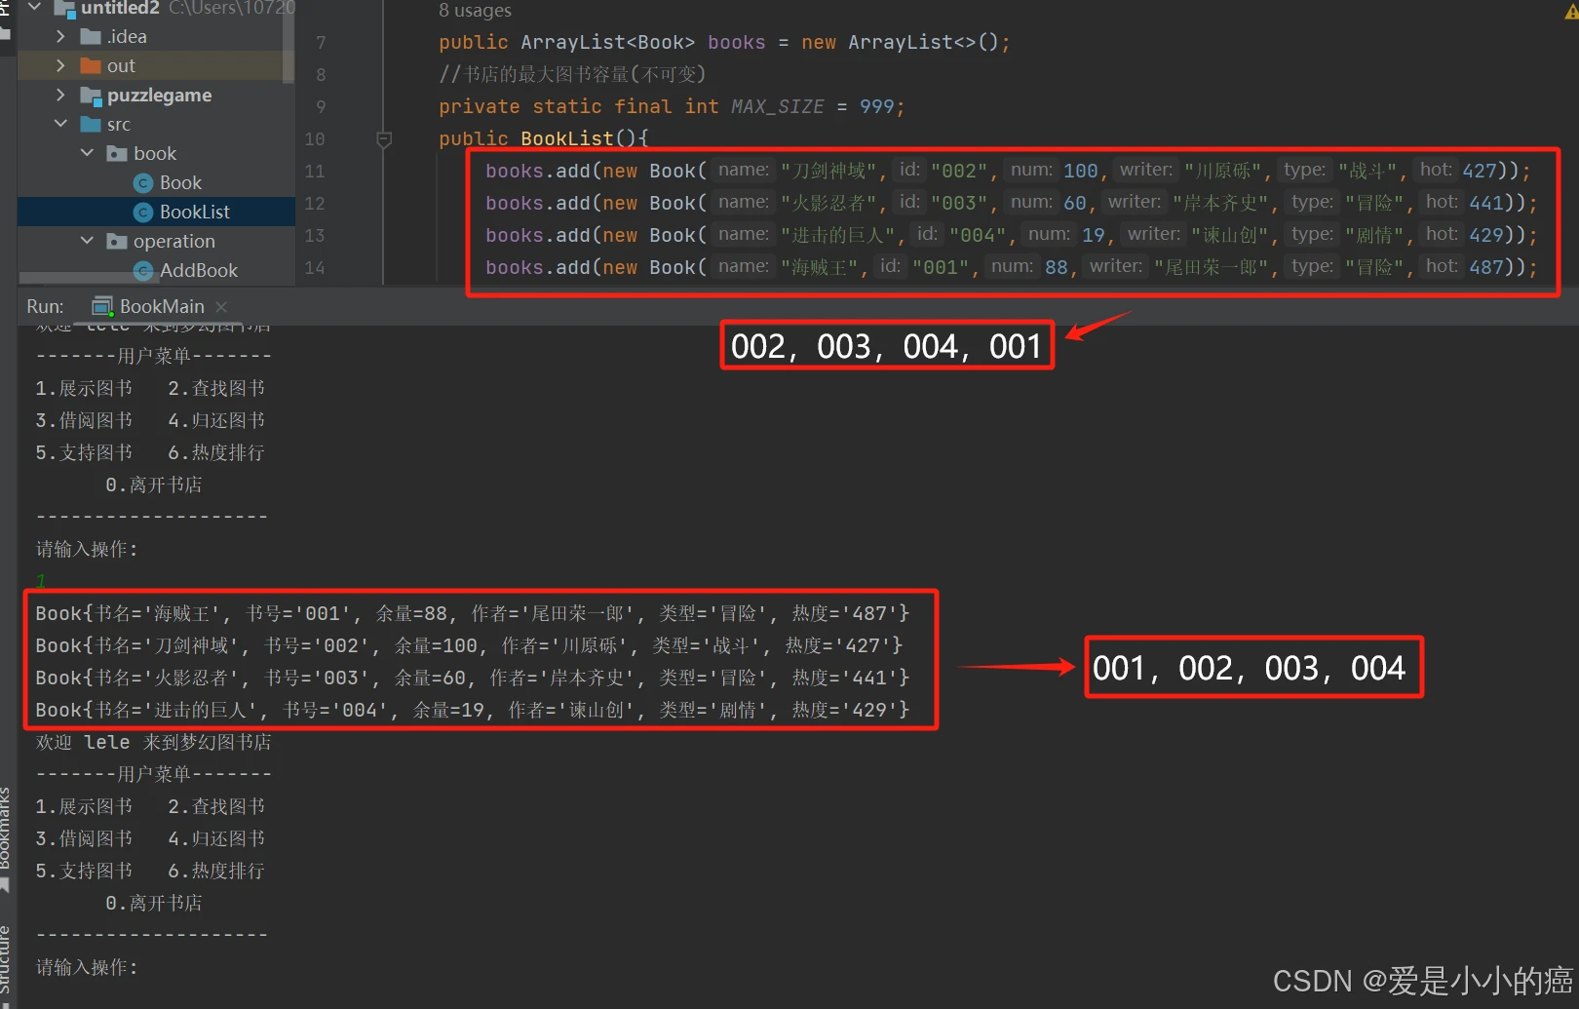1579x1009 pixels.
Task: Click the src source folder icon
Action: pyautogui.click(x=91, y=124)
